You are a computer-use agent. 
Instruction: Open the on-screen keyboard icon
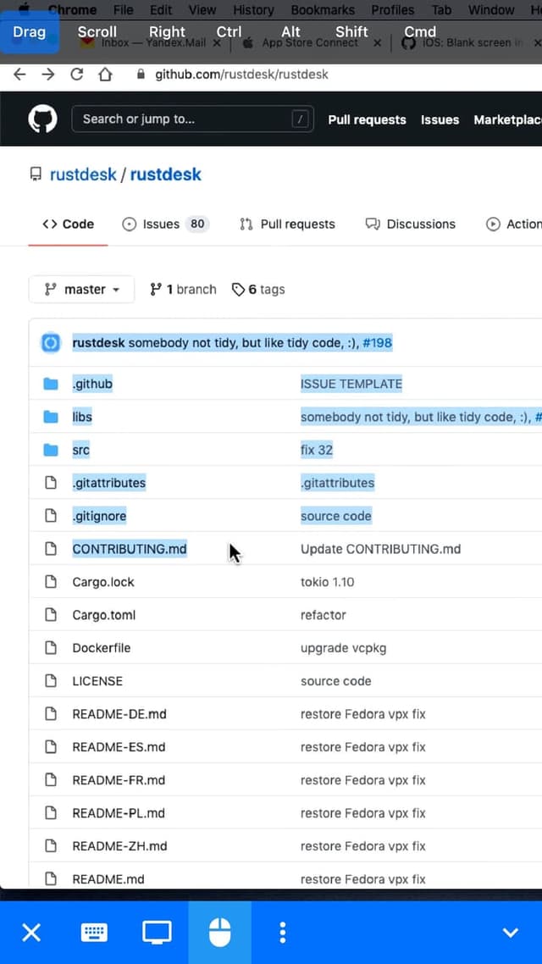pyautogui.click(x=94, y=933)
